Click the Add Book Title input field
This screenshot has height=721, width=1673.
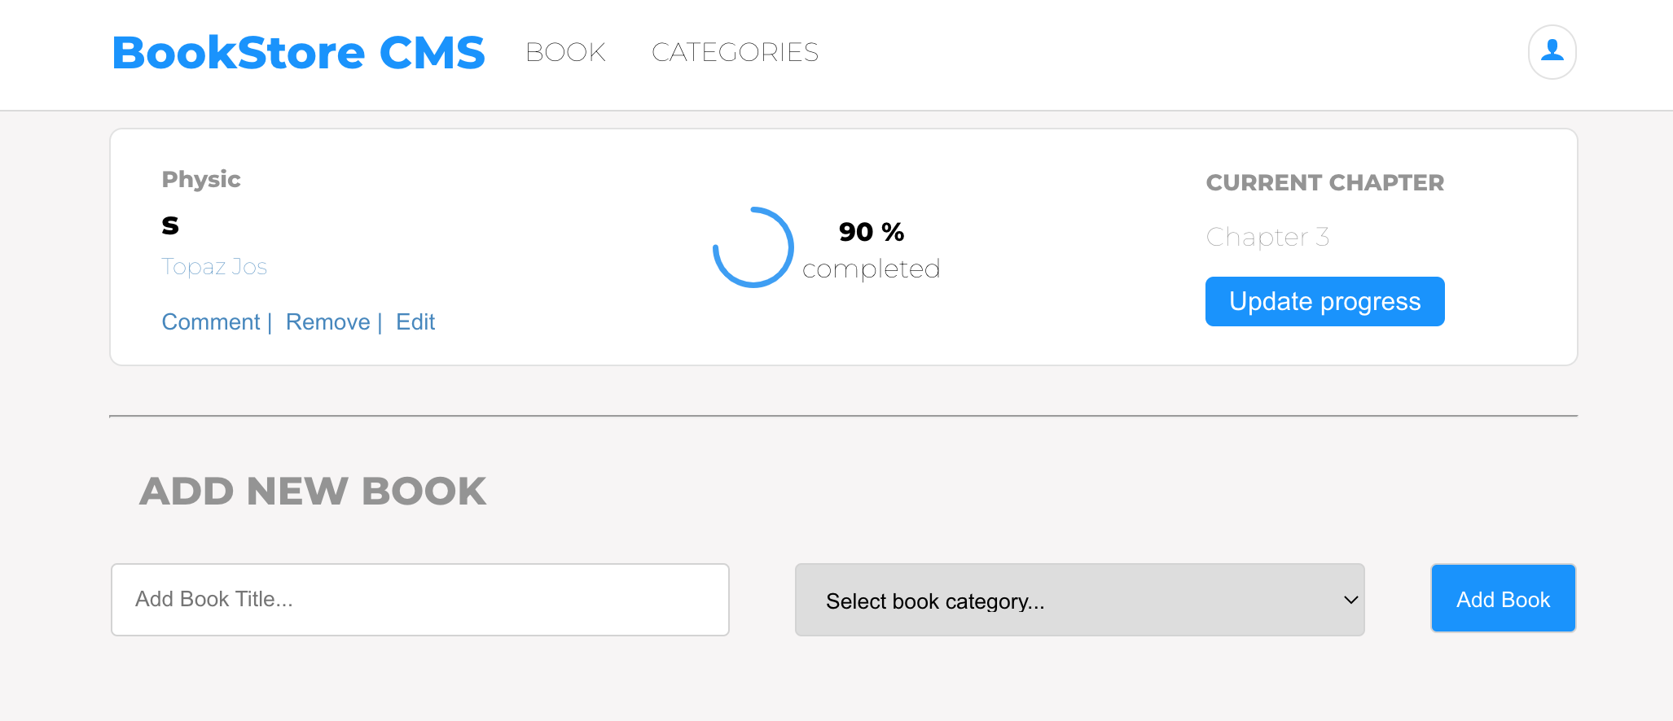(419, 599)
